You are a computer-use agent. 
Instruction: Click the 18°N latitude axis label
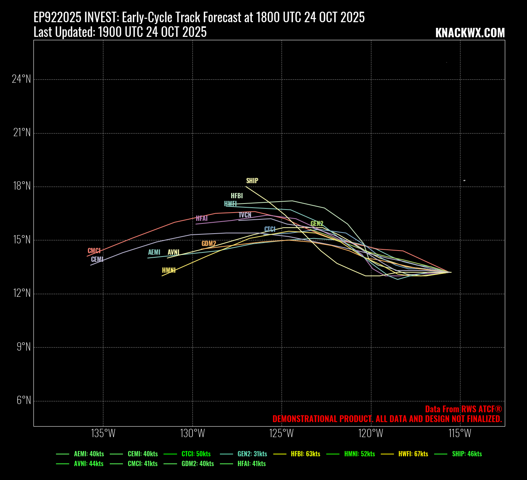click(21, 186)
